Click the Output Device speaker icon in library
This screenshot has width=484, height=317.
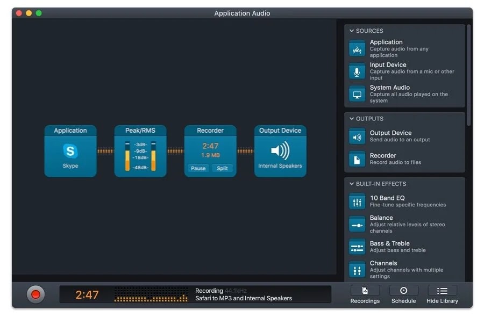tap(357, 137)
